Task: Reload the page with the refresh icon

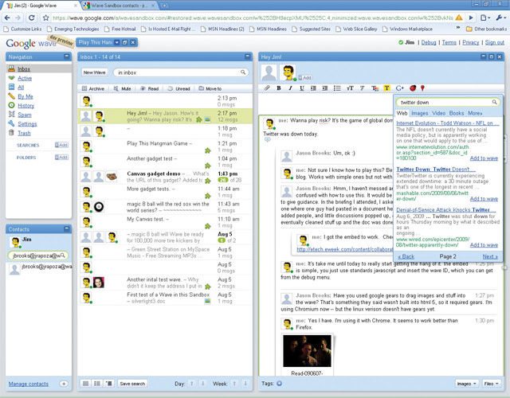Action: point(32,18)
